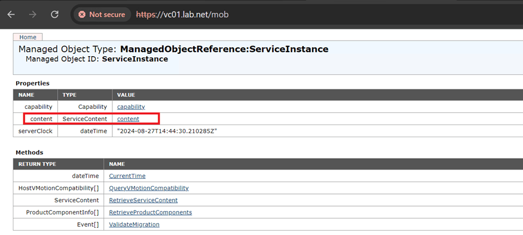523x235 pixels.
Task: Follow the content link in Properties
Action: [128, 119]
